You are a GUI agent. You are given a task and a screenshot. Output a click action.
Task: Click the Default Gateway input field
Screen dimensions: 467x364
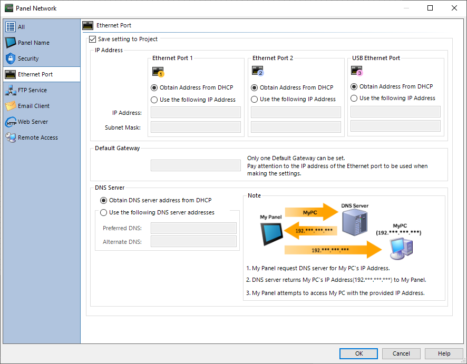pos(196,165)
